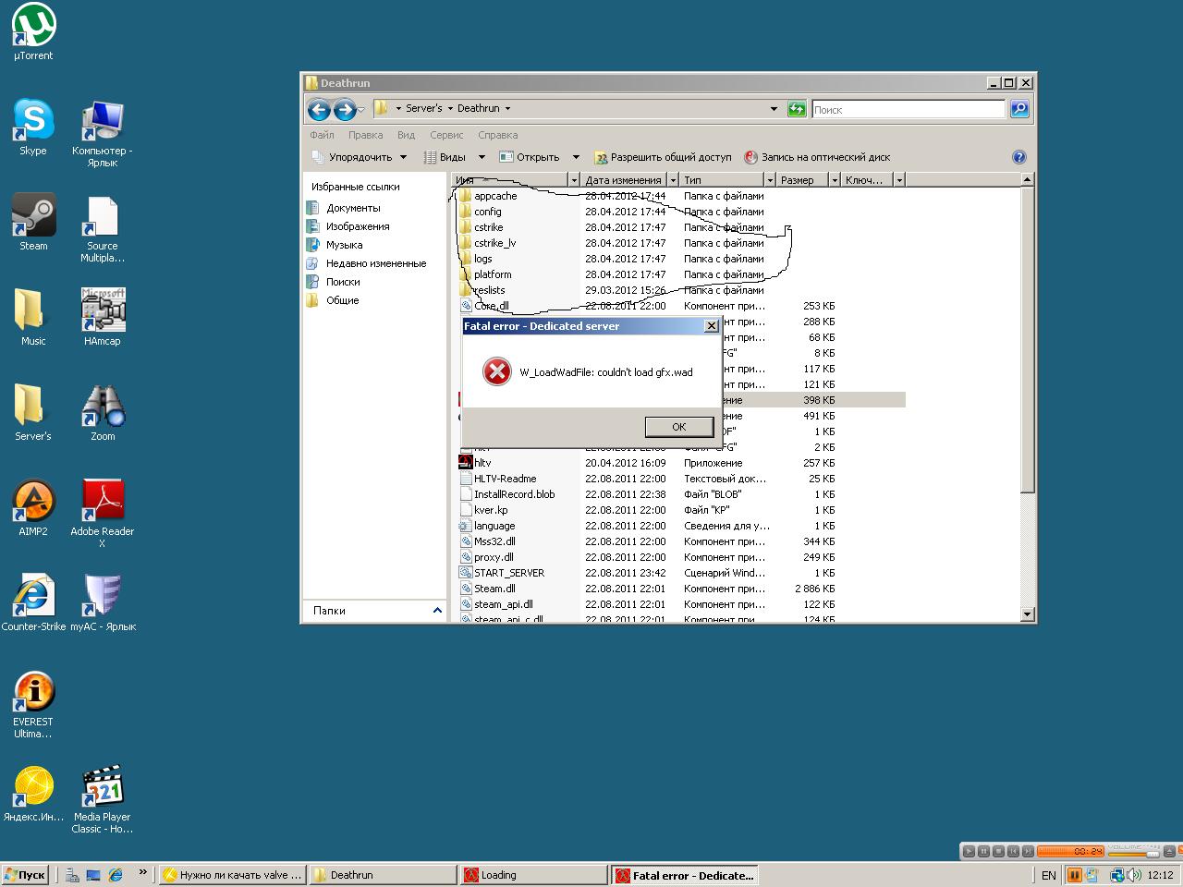Open the Вид menu
This screenshot has width=1183, height=887.
point(406,135)
